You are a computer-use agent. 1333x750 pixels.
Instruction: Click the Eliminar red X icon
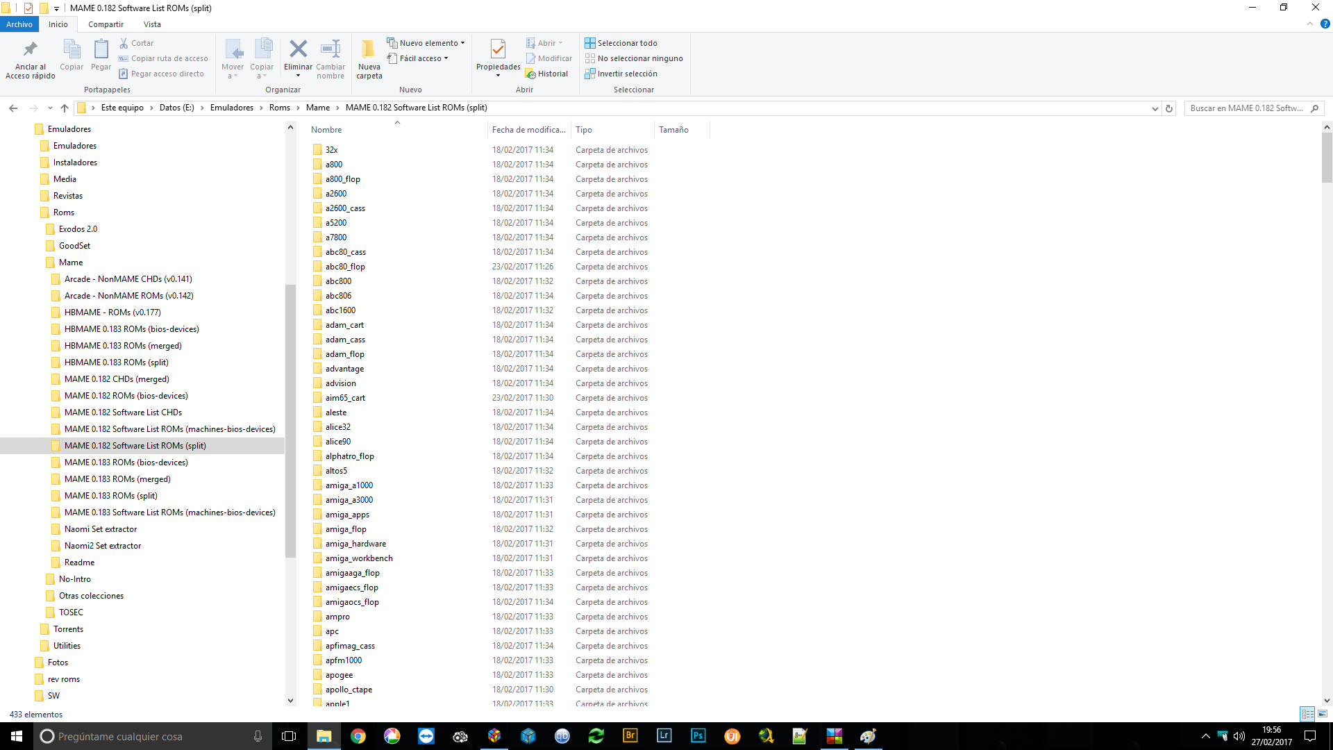[298, 49]
